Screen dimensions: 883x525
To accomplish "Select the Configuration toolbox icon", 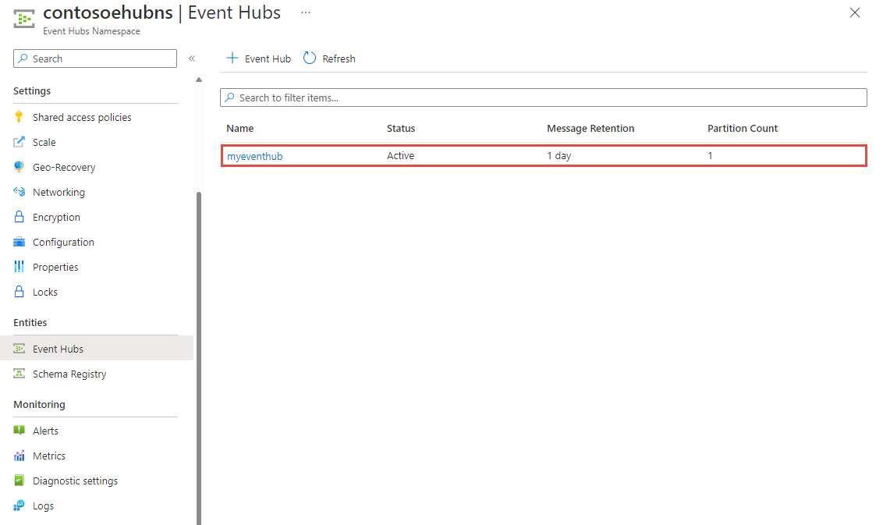I will pyautogui.click(x=20, y=241).
